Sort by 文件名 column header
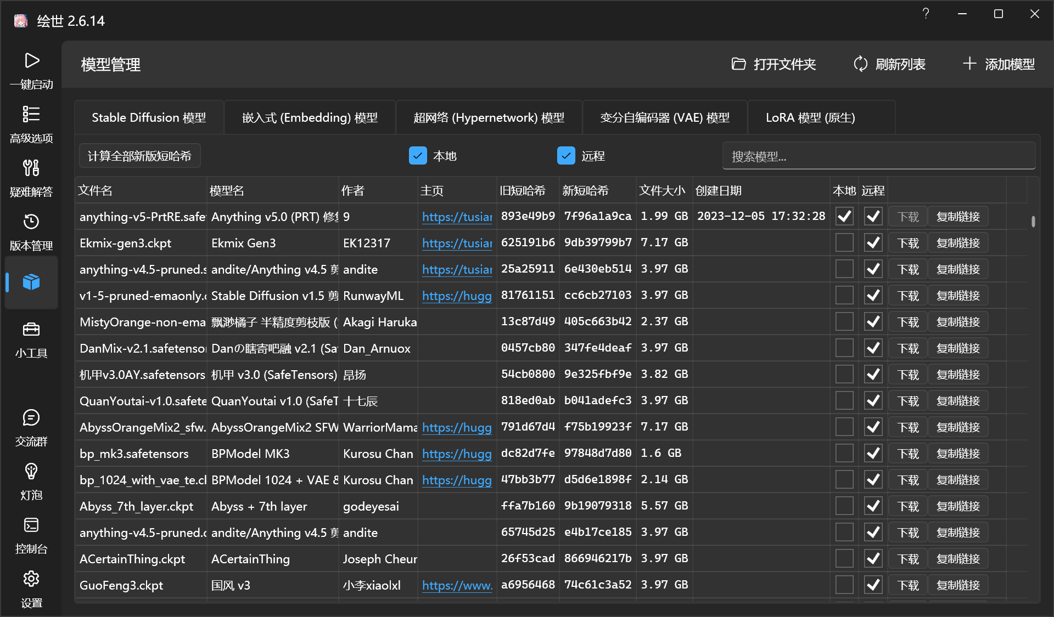 pos(141,190)
